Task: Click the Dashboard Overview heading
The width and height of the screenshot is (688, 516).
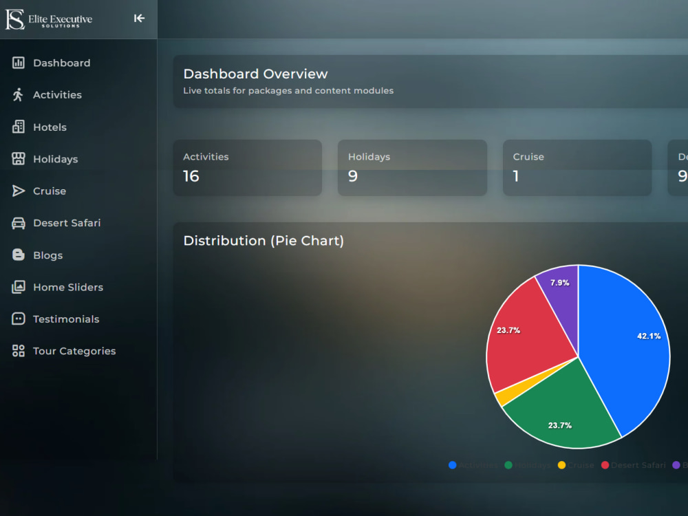Action: coord(255,74)
